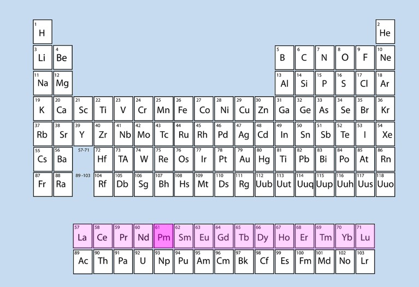Click the highlighted Promethium (Pm) cell

[x=163, y=236]
